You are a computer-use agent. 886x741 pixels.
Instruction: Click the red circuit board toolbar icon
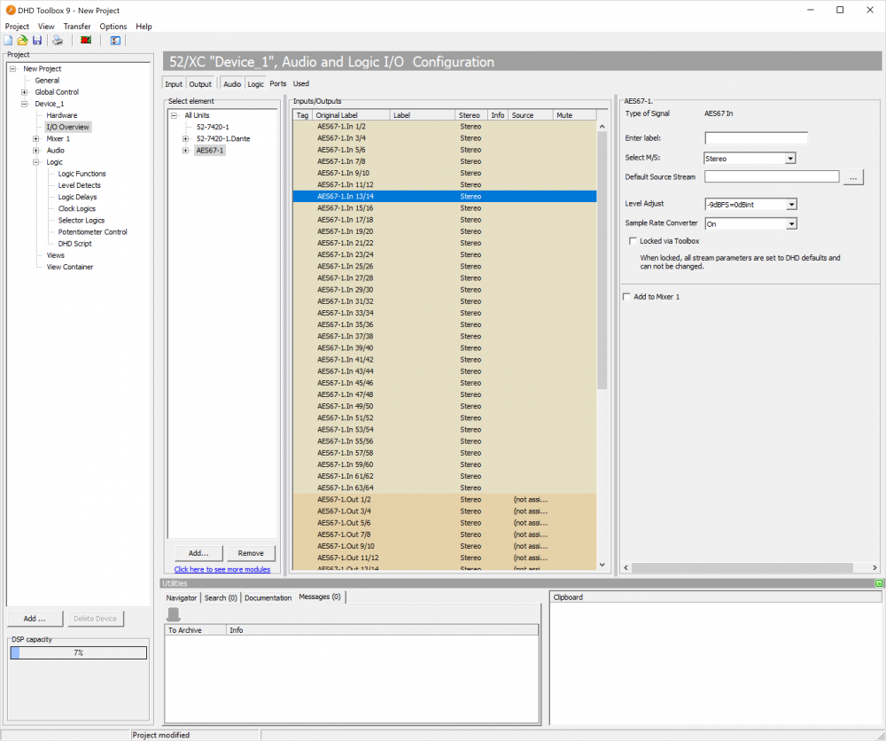[86, 40]
